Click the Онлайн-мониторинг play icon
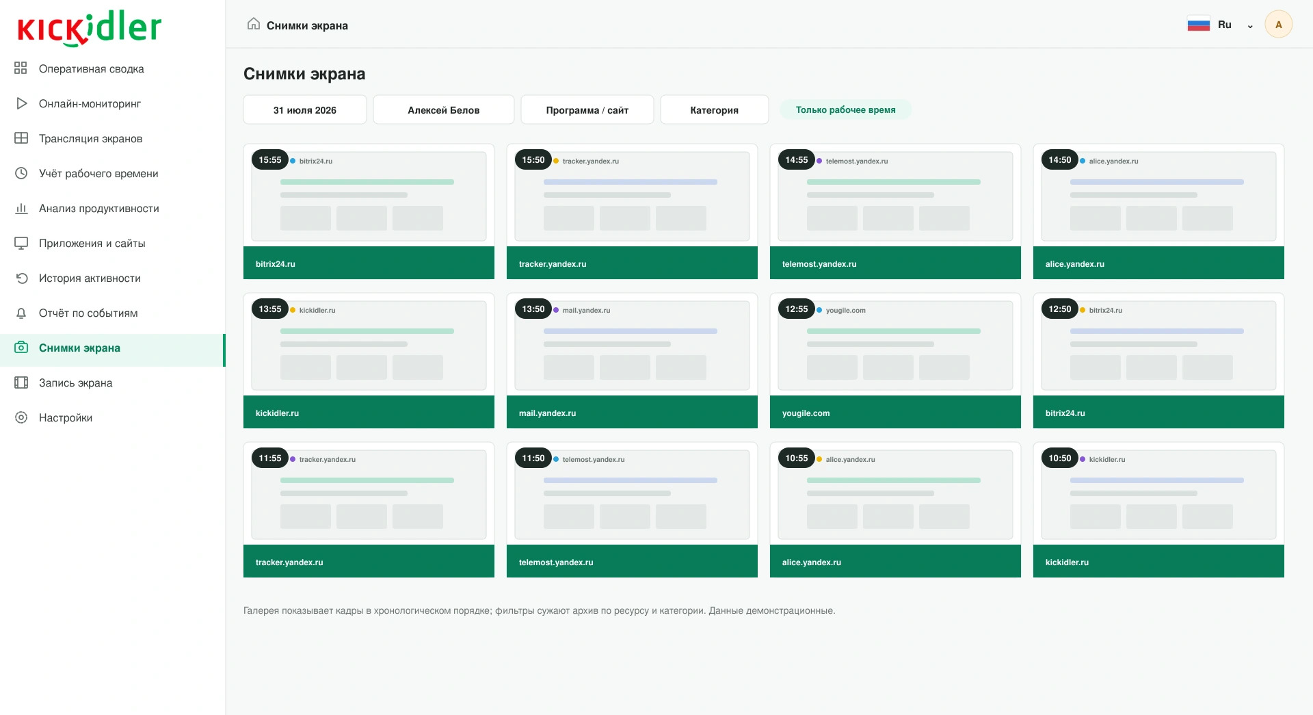1313x715 pixels. click(x=21, y=103)
